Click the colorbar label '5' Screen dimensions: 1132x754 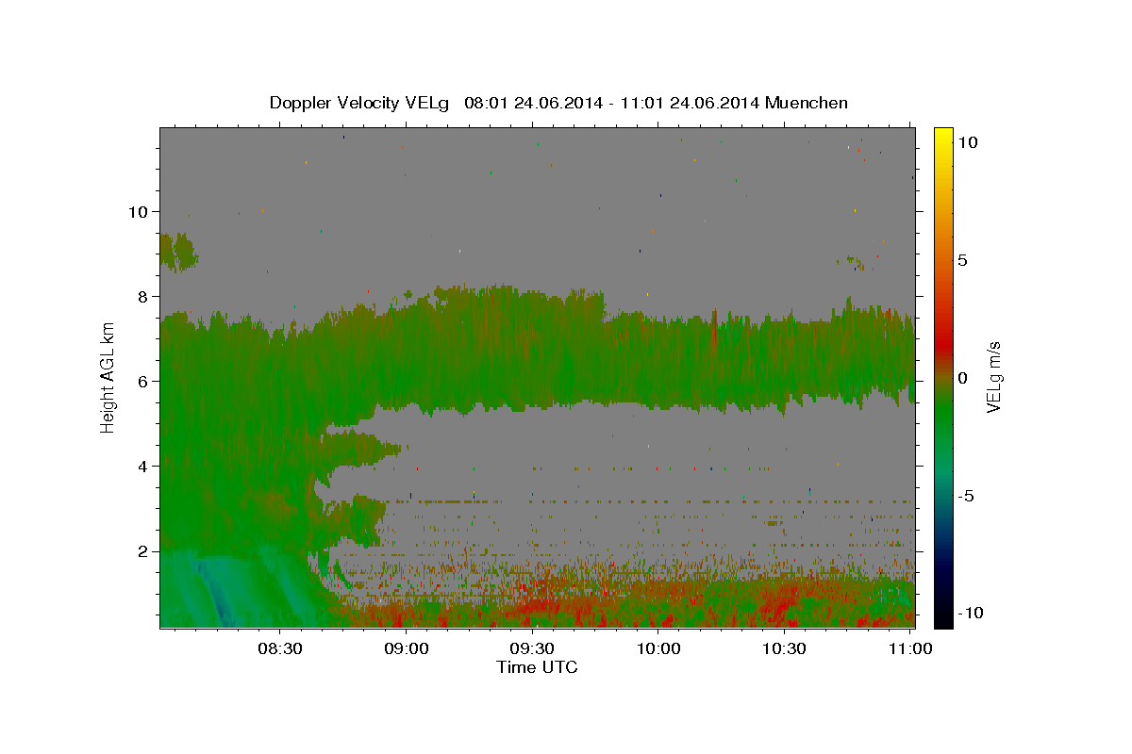[x=962, y=260]
